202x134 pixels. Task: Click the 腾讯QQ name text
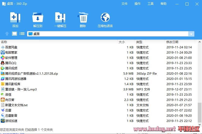pyautogui.click(x=11, y=63)
